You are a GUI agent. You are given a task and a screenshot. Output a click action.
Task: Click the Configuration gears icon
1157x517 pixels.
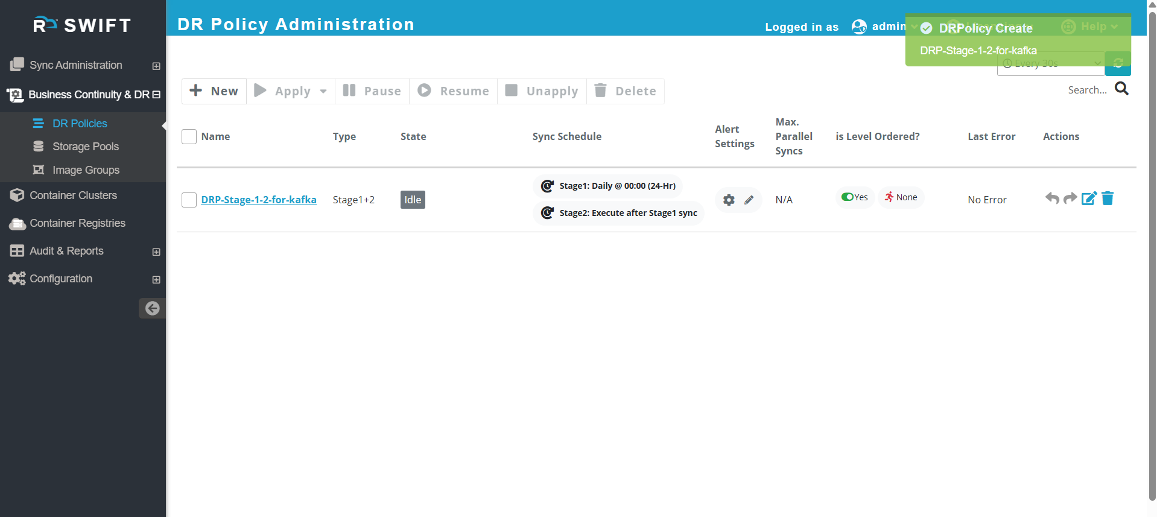[17, 278]
